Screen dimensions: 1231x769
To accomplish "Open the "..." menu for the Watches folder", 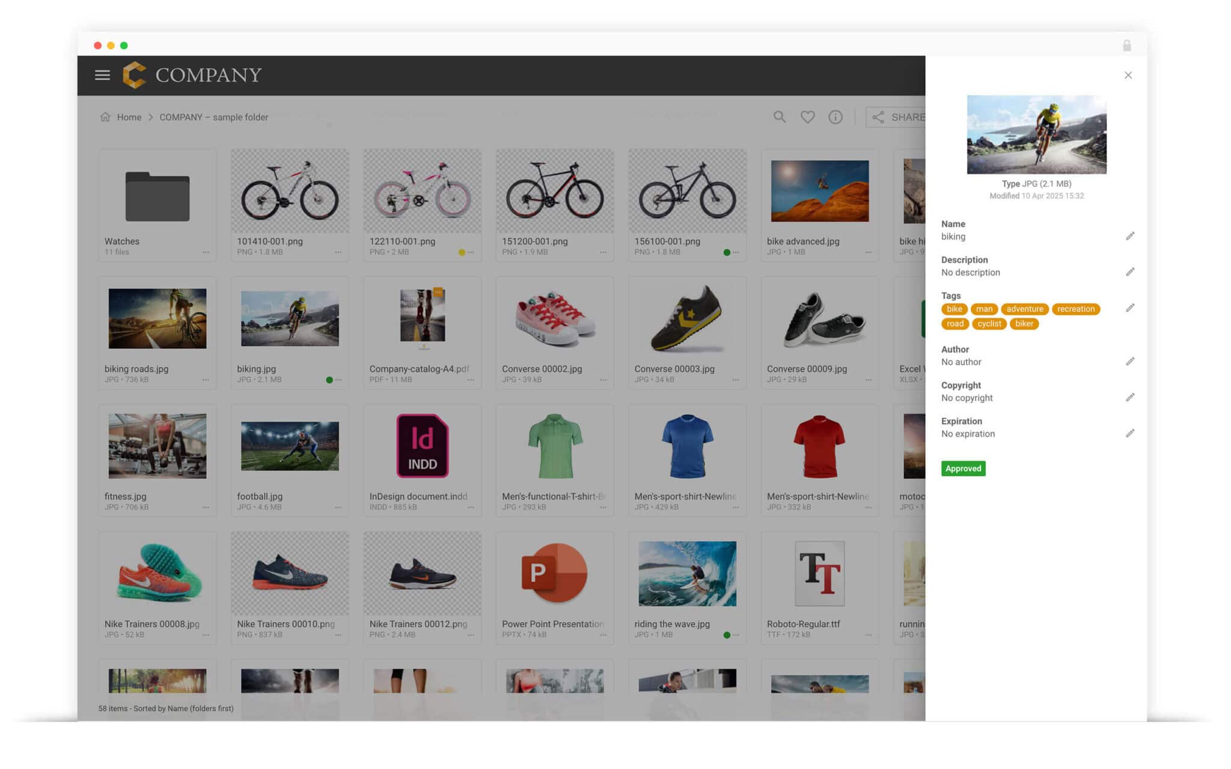I will click(205, 252).
